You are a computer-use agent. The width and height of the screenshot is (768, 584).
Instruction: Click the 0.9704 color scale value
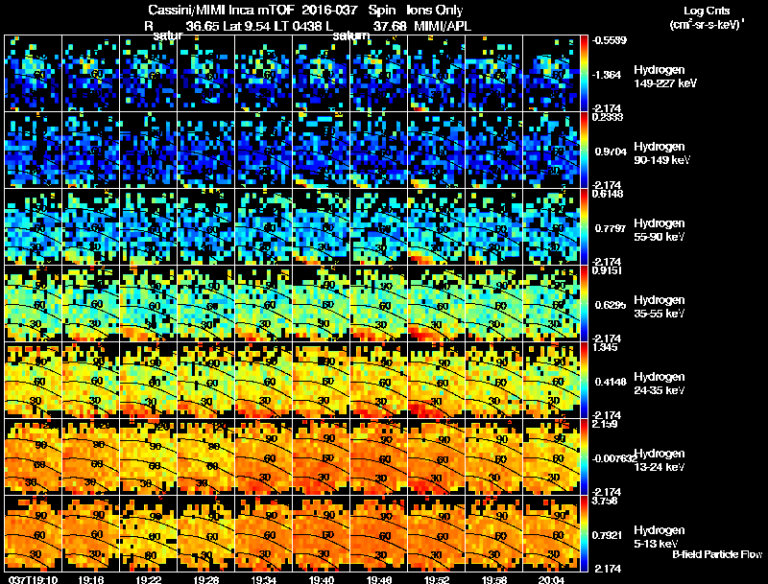(611, 152)
